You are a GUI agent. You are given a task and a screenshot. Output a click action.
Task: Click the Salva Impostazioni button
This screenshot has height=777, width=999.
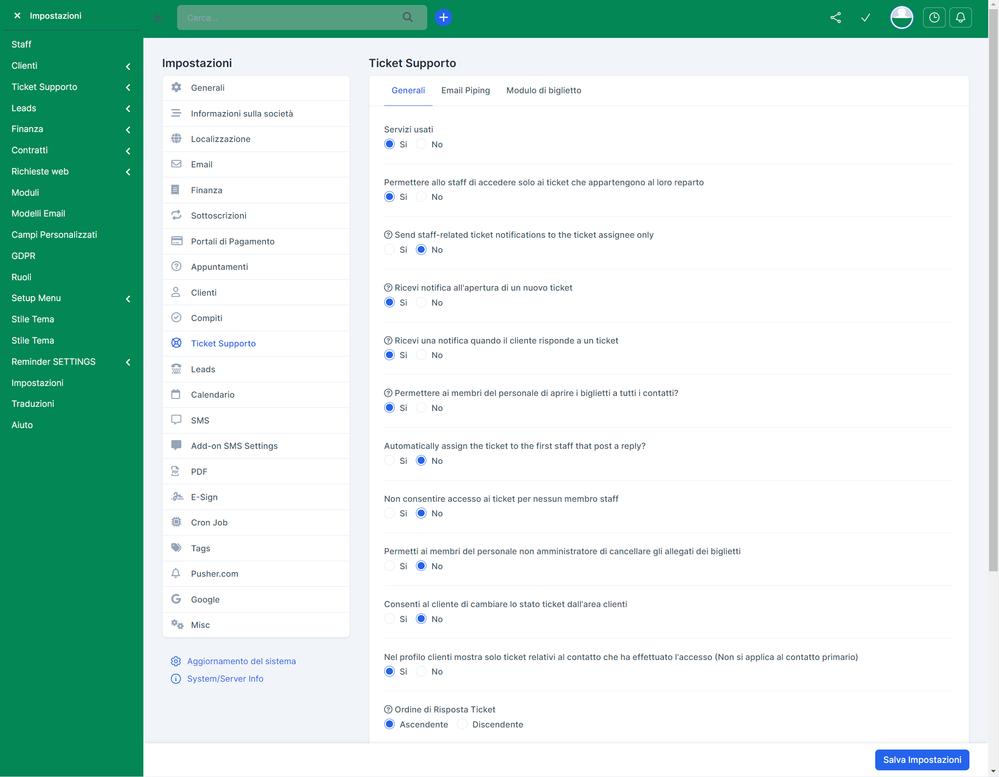922,760
